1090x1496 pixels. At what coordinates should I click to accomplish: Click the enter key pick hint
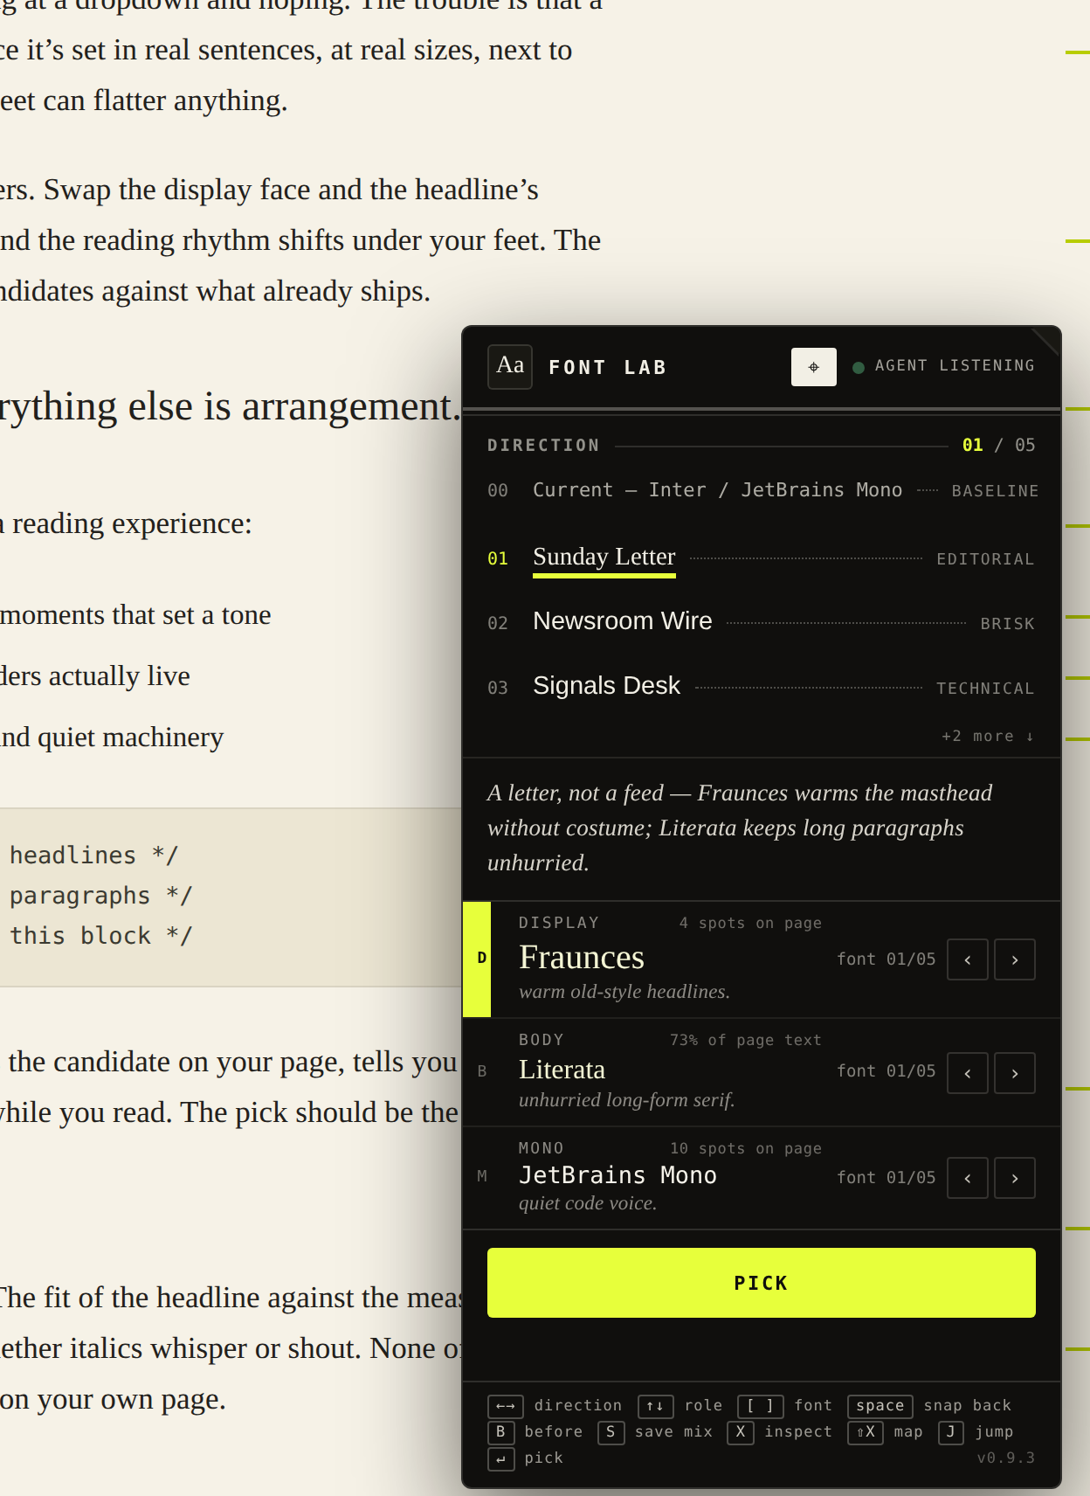(500, 1458)
